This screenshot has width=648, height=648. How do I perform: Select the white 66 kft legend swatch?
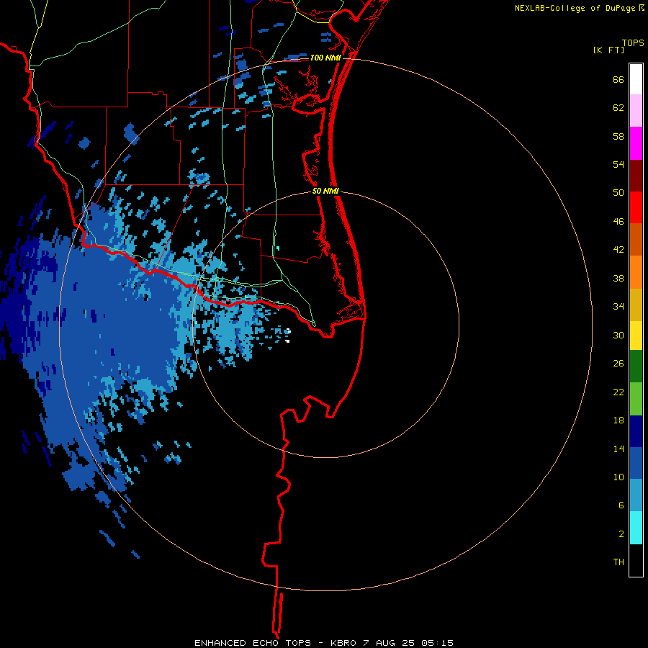(636, 79)
